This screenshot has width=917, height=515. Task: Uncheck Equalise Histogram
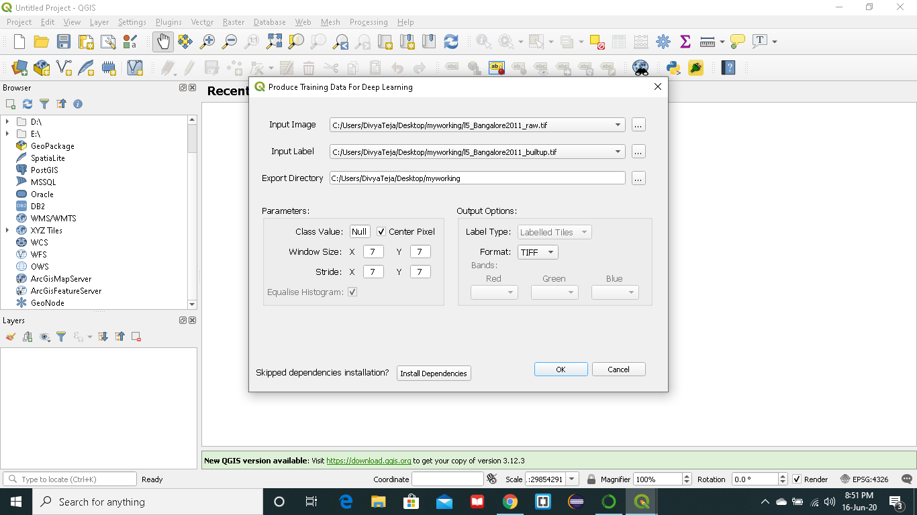click(352, 292)
